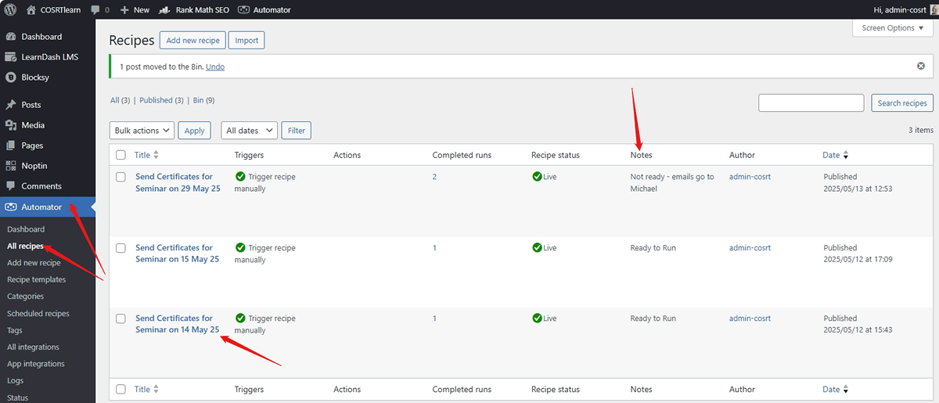Click note 'Not ready - emails go to Michael'
Image resolution: width=939 pixels, height=403 pixels.
point(672,182)
